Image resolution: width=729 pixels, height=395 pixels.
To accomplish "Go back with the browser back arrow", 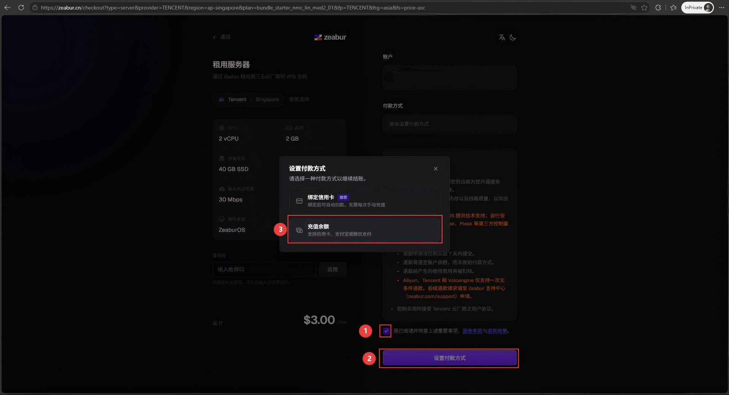I will click(8, 8).
